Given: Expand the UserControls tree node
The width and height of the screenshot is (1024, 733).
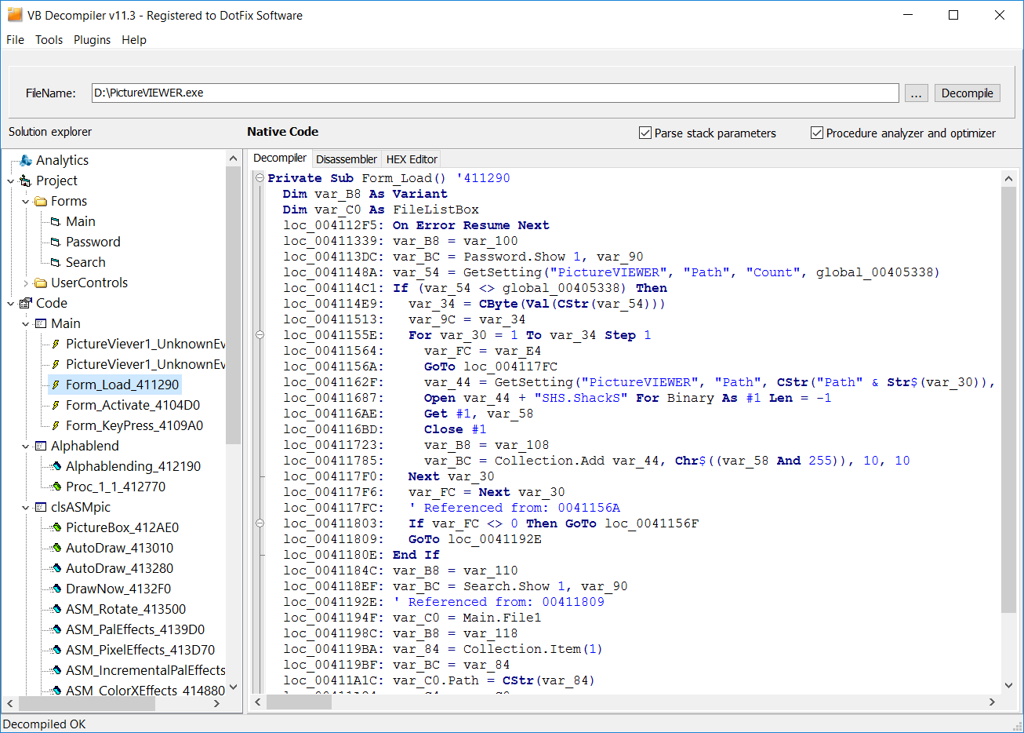Looking at the screenshot, I should click(x=26, y=283).
